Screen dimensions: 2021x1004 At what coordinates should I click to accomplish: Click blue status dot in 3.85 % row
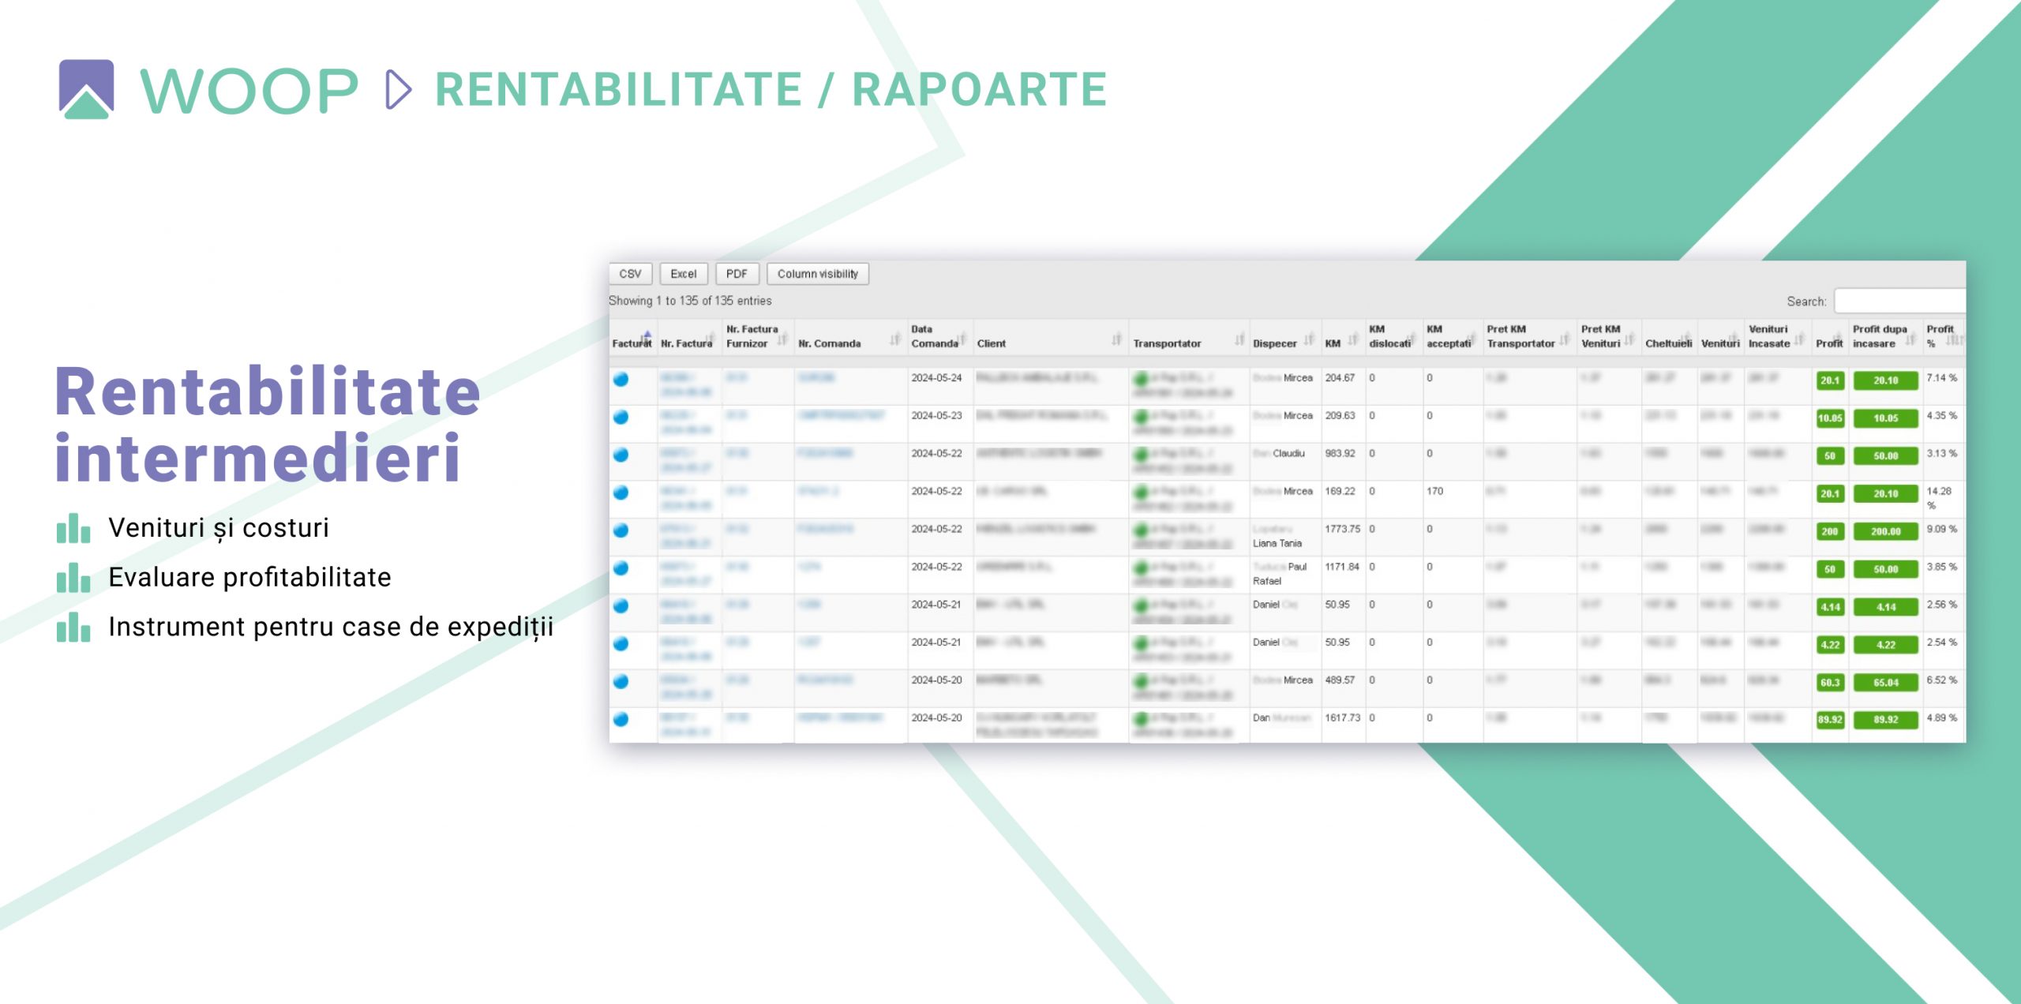pyautogui.click(x=621, y=568)
